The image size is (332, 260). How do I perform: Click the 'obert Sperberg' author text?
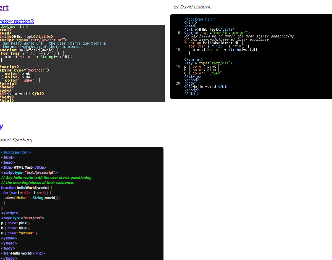pos(16,140)
